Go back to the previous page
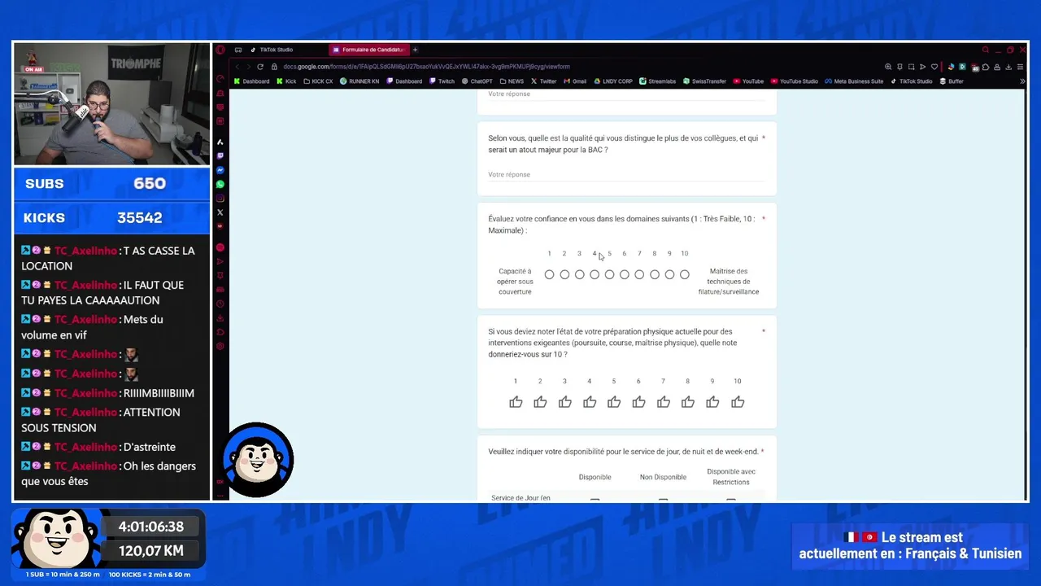 [237, 67]
